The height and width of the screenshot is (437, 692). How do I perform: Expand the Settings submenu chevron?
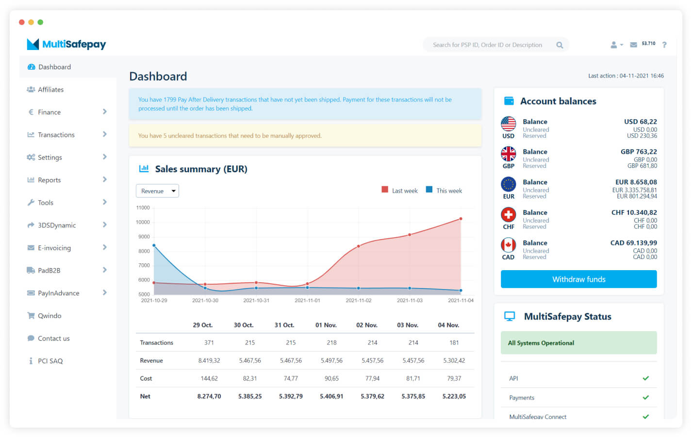tap(105, 157)
